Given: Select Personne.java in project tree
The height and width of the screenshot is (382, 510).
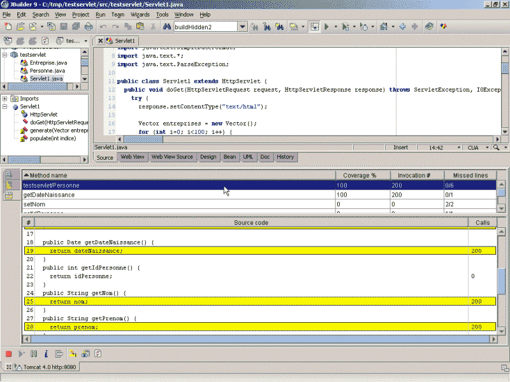Looking at the screenshot, I should (47, 71).
